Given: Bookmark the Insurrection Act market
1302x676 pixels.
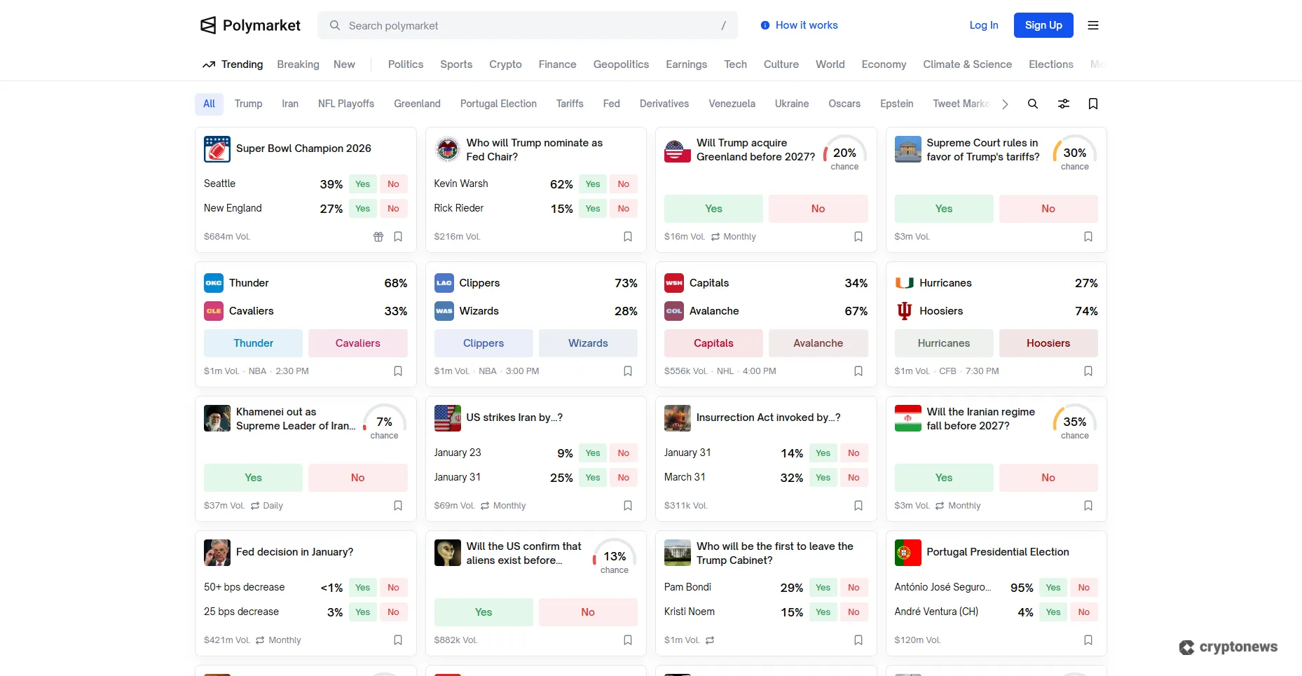Looking at the screenshot, I should (x=858, y=506).
